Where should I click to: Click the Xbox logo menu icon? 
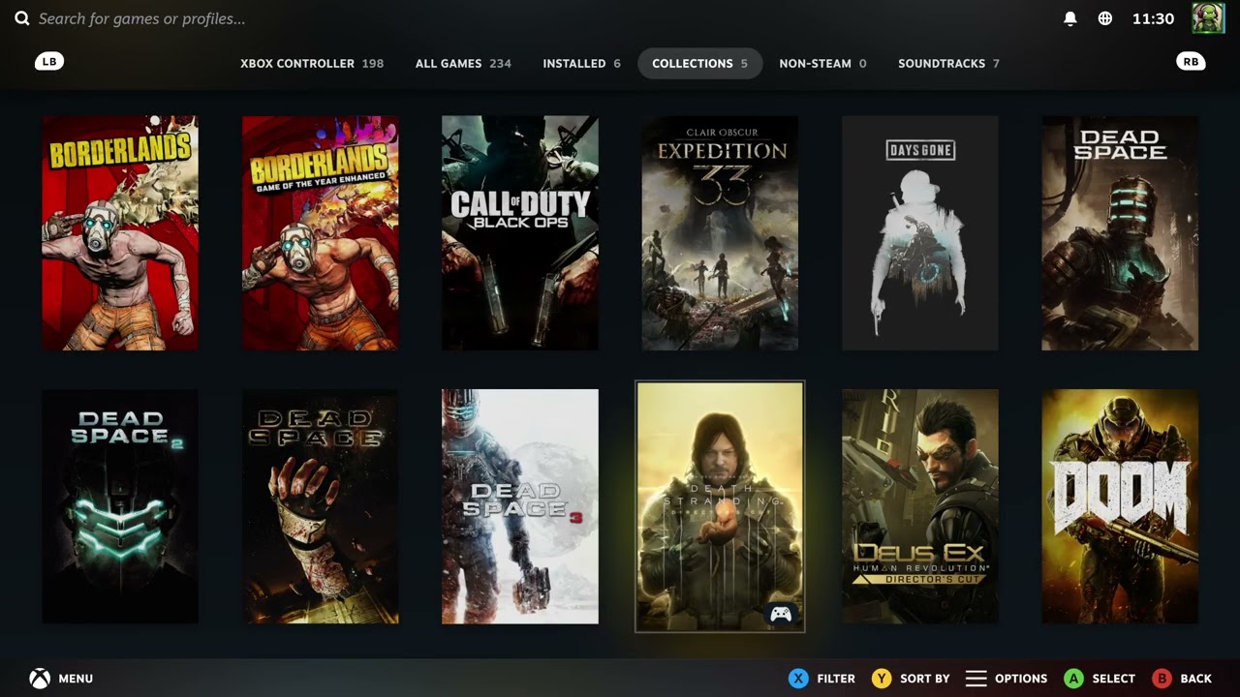tap(39, 679)
